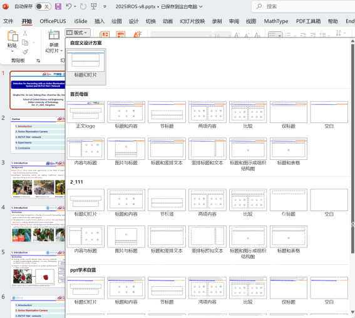Open the Quick Access Toolbar customize dropdown
The width and height of the screenshot is (355, 318).
[x=105, y=7]
